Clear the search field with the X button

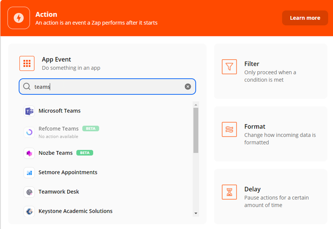tap(188, 87)
